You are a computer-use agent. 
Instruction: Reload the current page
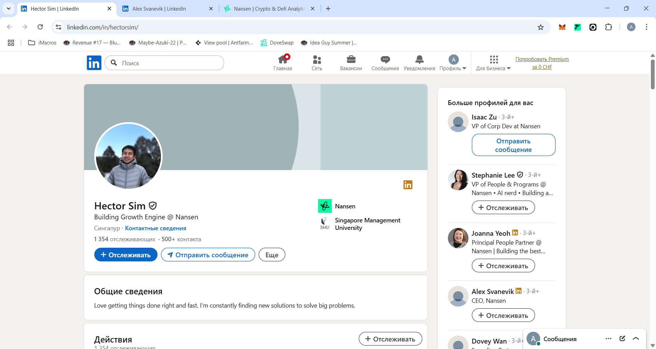pos(40,27)
